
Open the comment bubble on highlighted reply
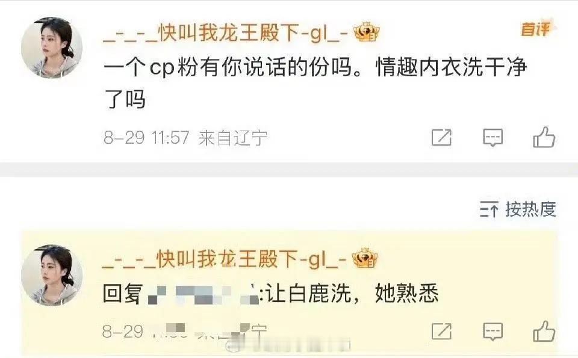[493, 332]
